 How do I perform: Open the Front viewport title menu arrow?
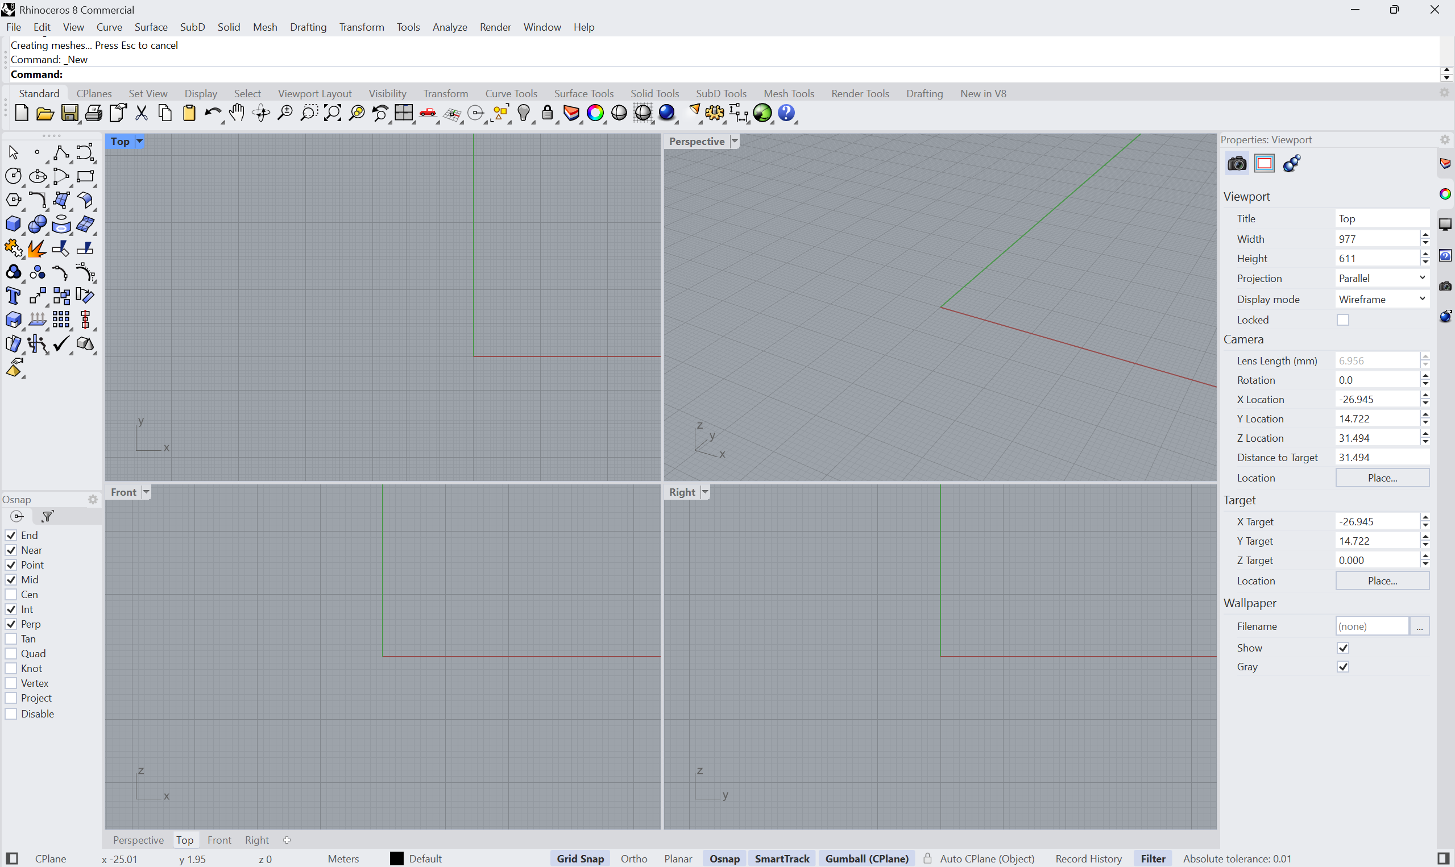[146, 492]
